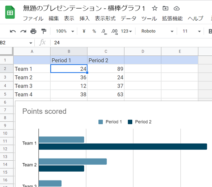Select the Team 1 cell

coord(32,69)
